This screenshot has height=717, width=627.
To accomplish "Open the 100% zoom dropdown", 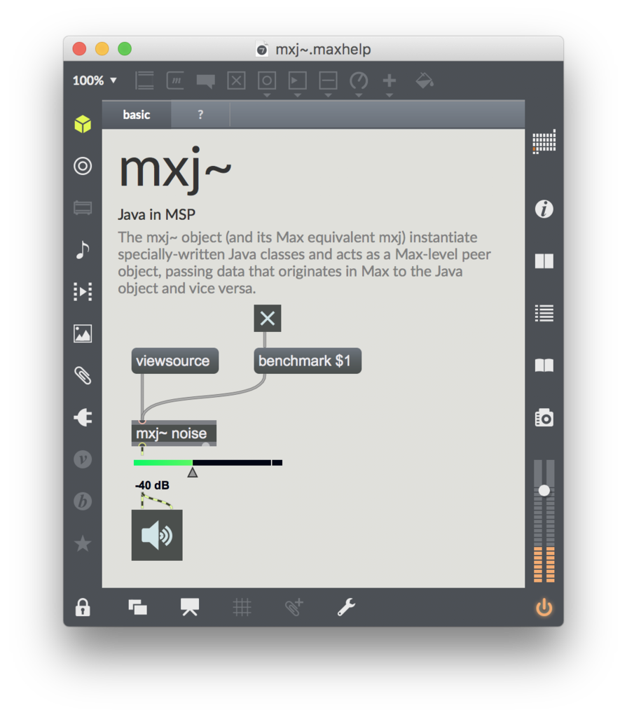I will [x=95, y=81].
